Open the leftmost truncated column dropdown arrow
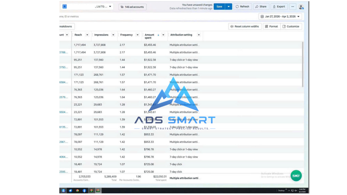The height and width of the screenshot is (195, 347). tap(67, 35)
